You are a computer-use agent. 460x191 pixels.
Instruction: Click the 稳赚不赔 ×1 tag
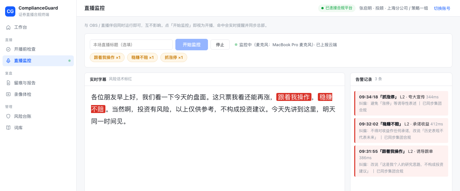pyautogui.click(x=142, y=57)
